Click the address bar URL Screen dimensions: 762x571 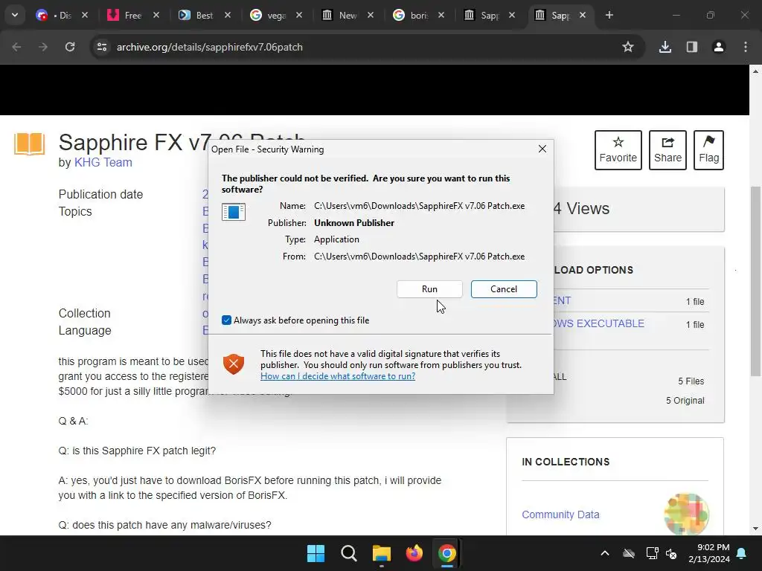[209, 47]
